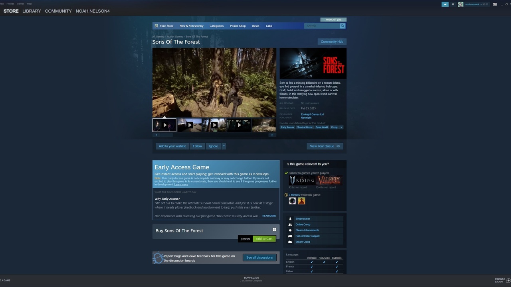Viewport: 511px width, 287px height.
Task: Expand the popular tags plus button
Action: pyautogui.click(x=342, y=127)
